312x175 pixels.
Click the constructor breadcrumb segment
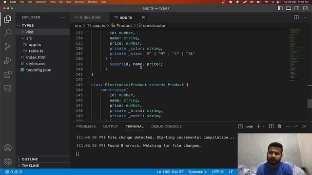click(152, 26)
